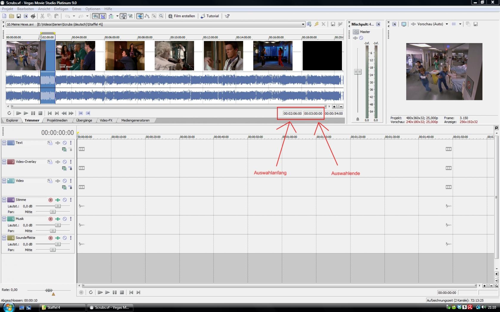Select the Envelope edit tool
Screen dimensions: 500x312
pos(147,16)
